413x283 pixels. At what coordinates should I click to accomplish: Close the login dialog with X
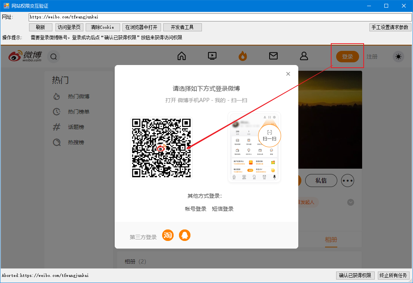[x=288, y=74]
